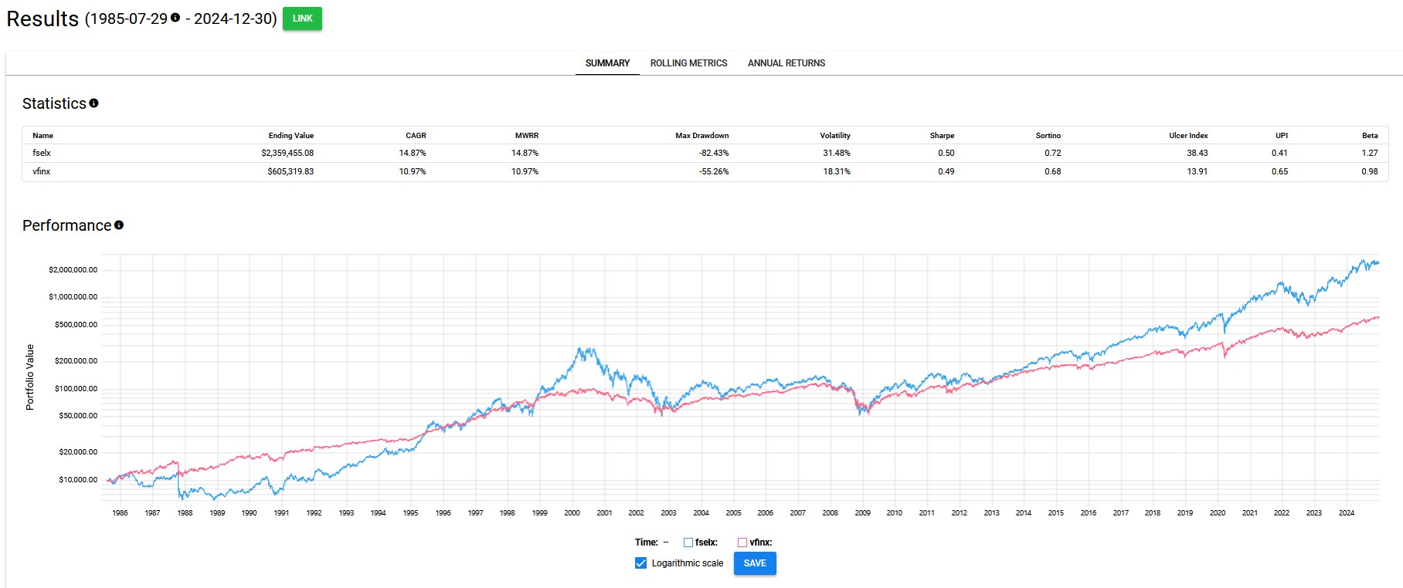Click fselx max drawdown -82.43%
1403x588 pixels.
click(714, 153)
